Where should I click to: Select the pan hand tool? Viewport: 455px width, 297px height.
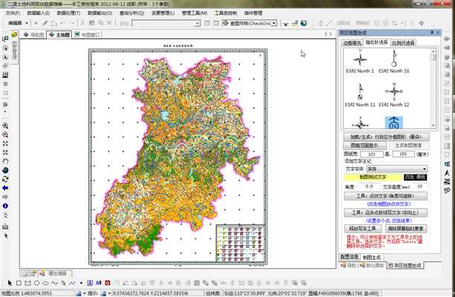(x=5, y=161)
